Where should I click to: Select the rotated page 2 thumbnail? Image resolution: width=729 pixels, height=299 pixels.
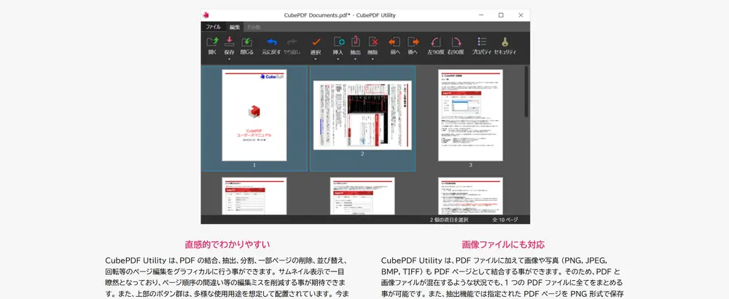(362, 115)
